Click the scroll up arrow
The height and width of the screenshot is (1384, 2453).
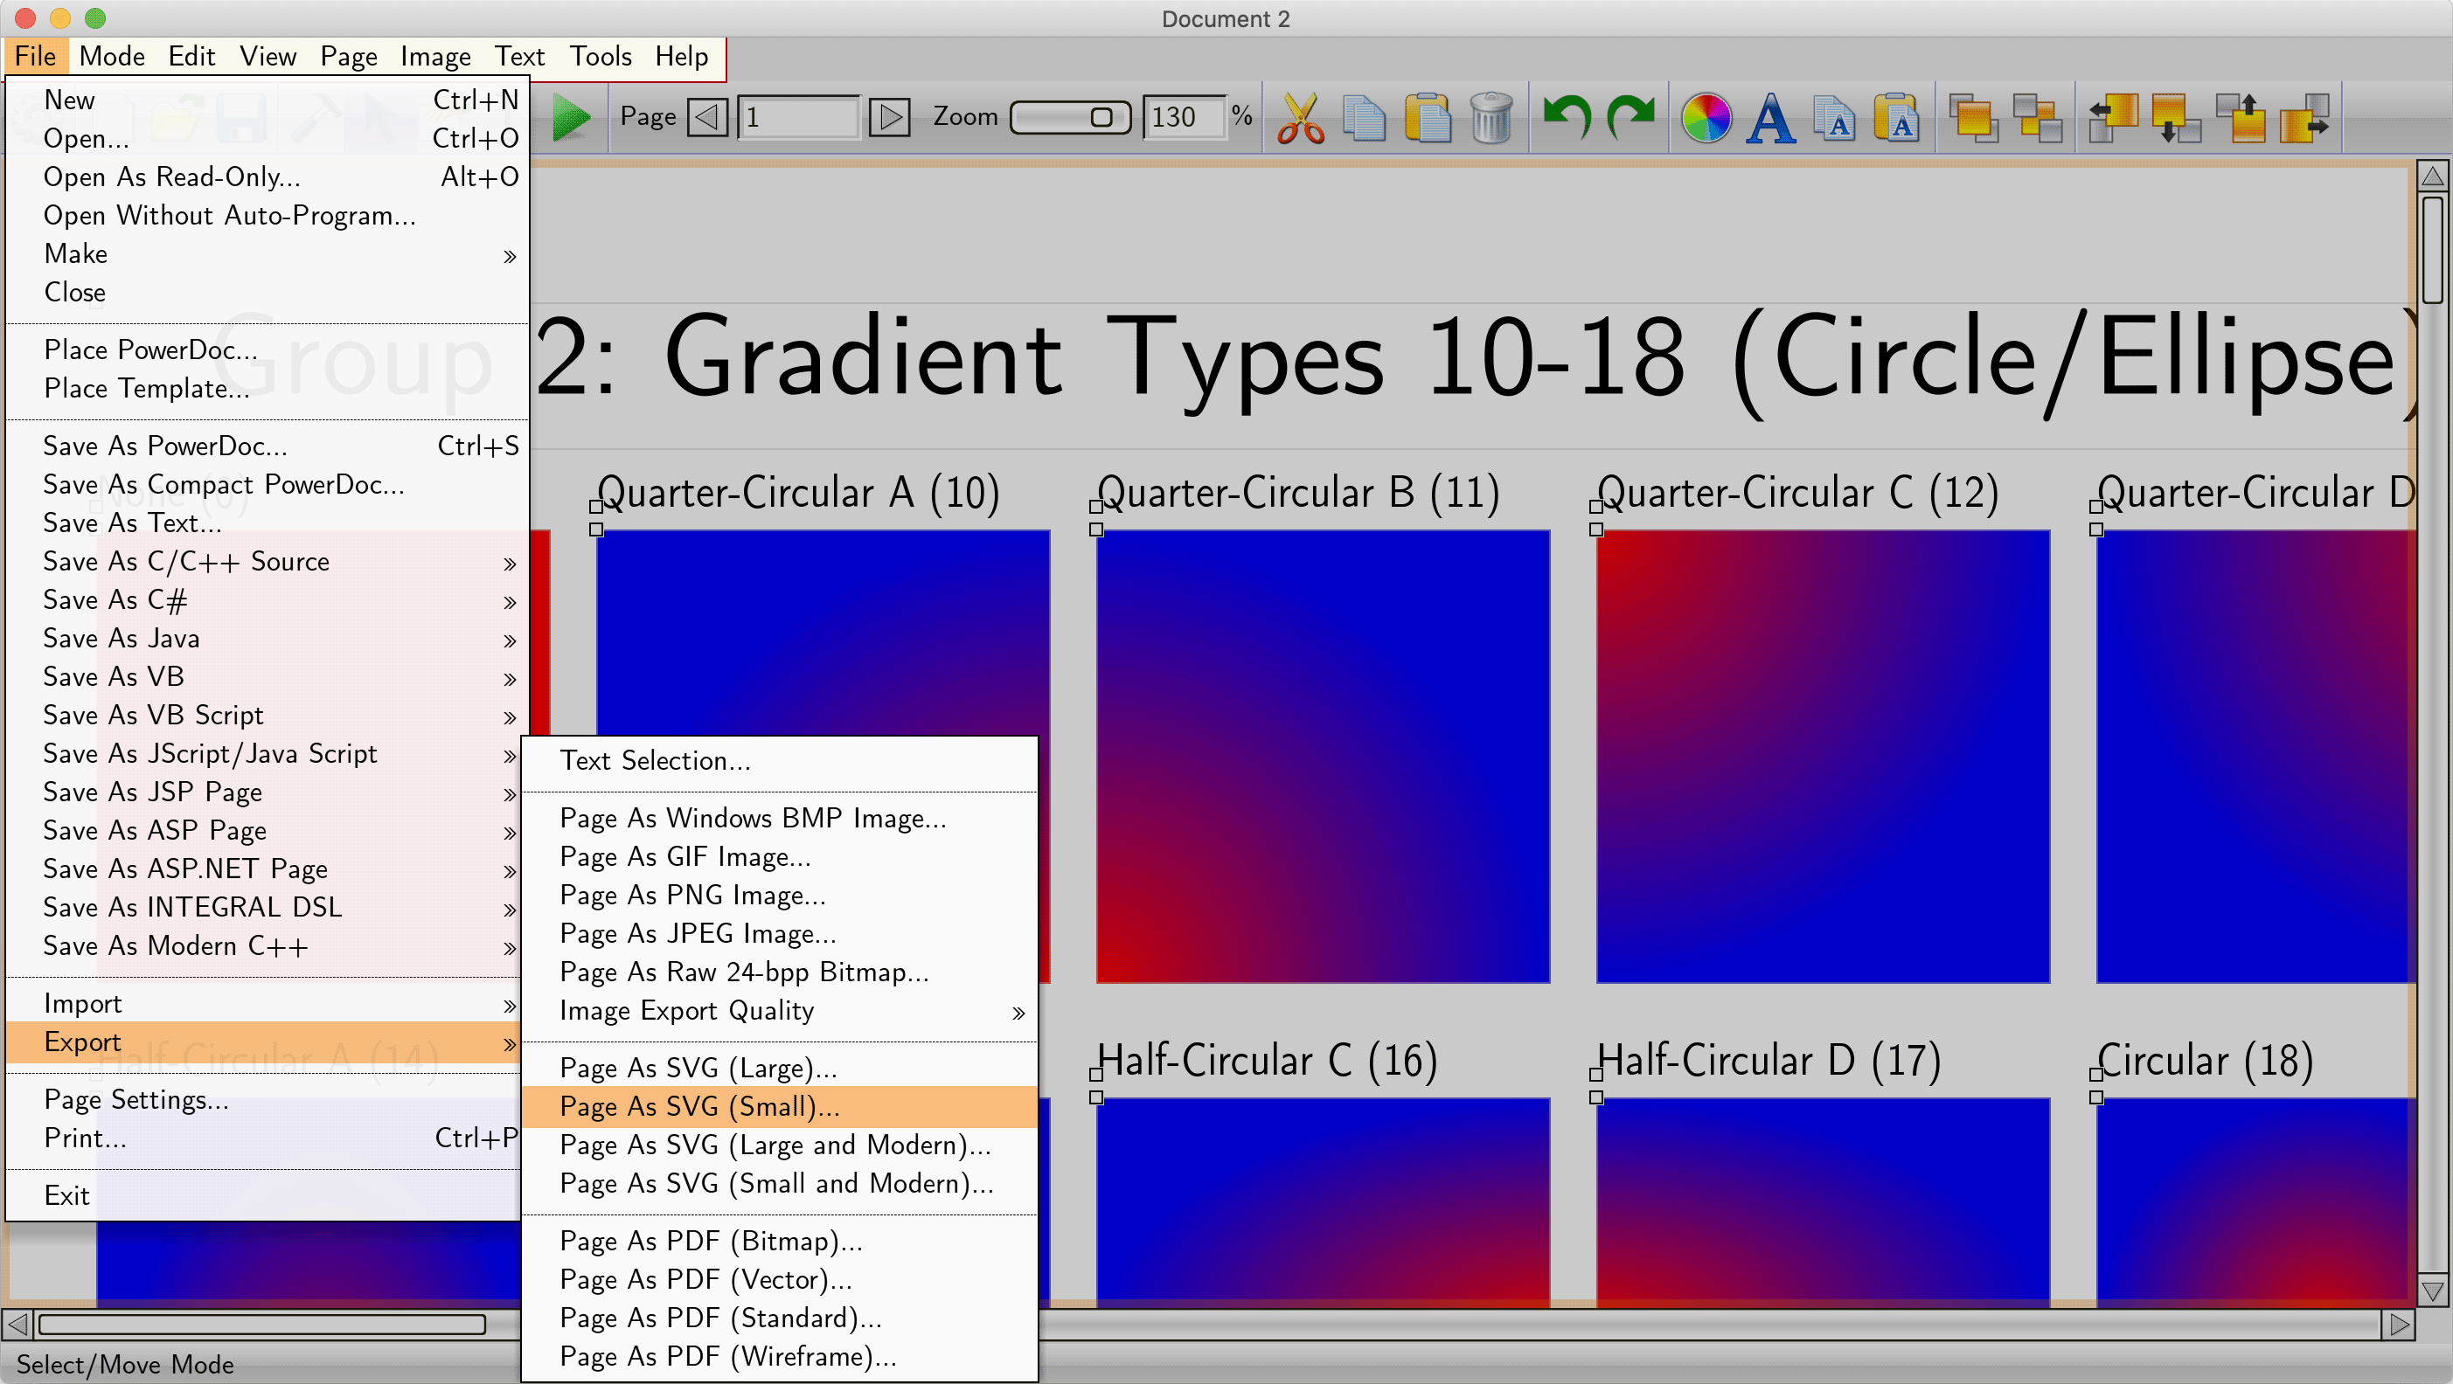[x=2433, y=176]
